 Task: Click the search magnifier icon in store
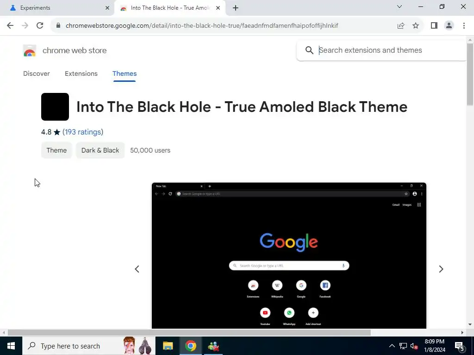click(x=309, y=50)
